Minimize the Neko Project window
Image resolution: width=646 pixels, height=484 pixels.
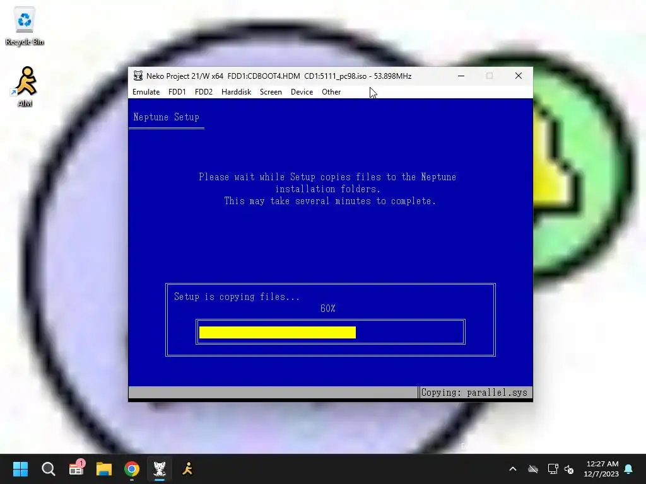click(x=461, y=76)
